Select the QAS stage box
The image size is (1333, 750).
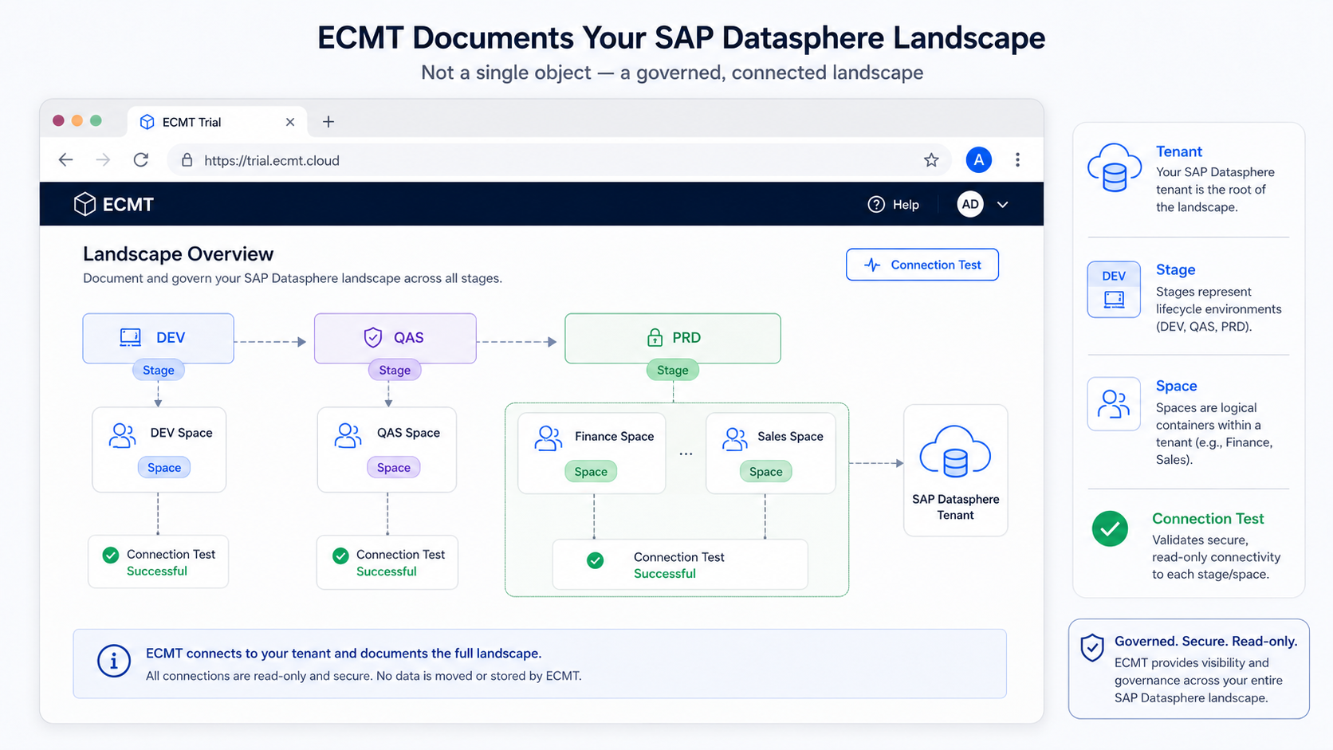coord(395,338)
